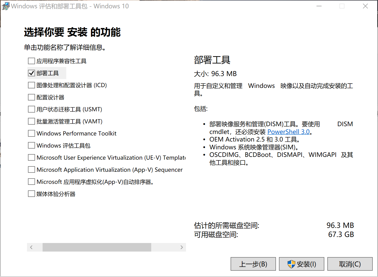
Task: Click the scrollbar's left arrow
Action: [31, 247]
